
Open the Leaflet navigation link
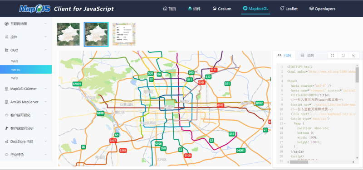tap(289, 9)
